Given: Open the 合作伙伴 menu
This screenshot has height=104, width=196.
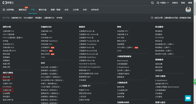Looking at the screenshot, I should pos(95,10).
